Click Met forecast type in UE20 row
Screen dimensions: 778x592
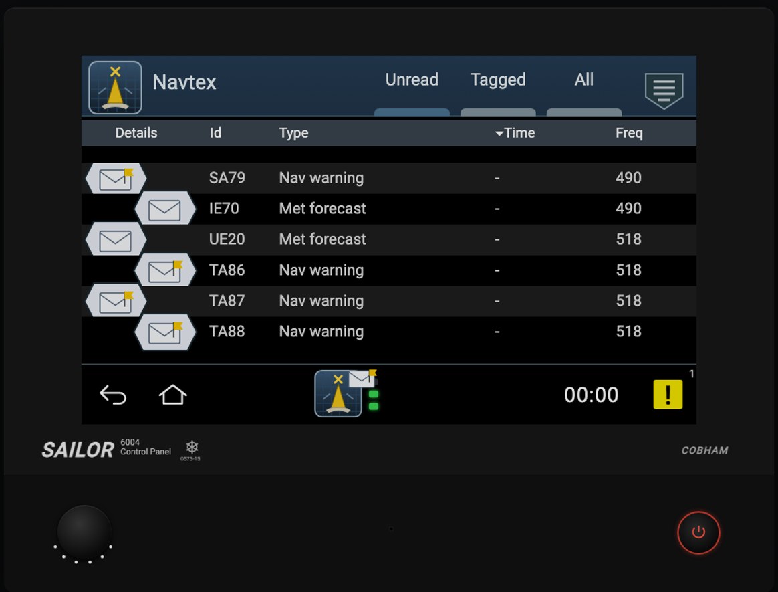(323, 239)
